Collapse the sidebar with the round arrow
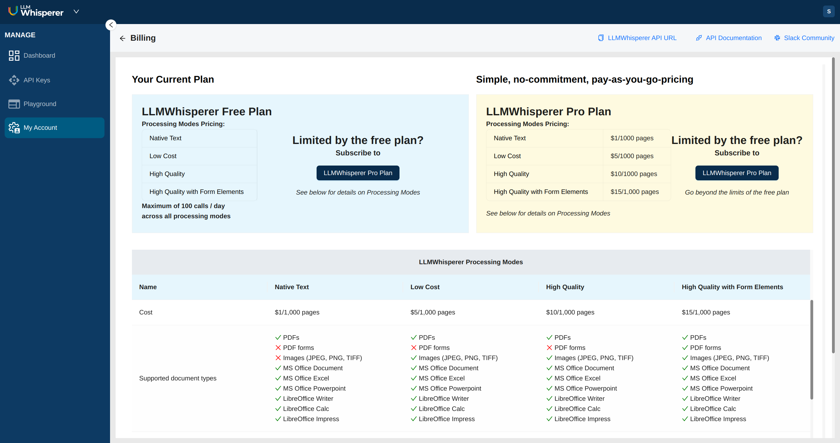The height and width of the screenshot is (443, 840). (111, 25)
